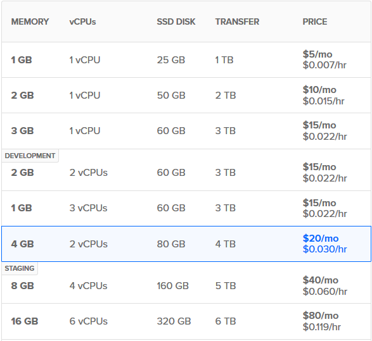Click the $40/mo price text
Image resolution: width=372 pixels, height=341 pixels.
321,280
